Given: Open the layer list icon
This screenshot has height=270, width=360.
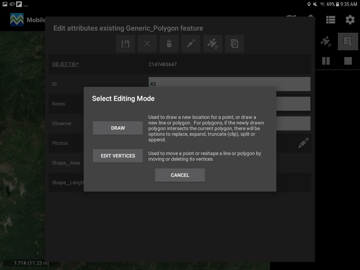Looking at the screenshot, I should tap(330, 20).
